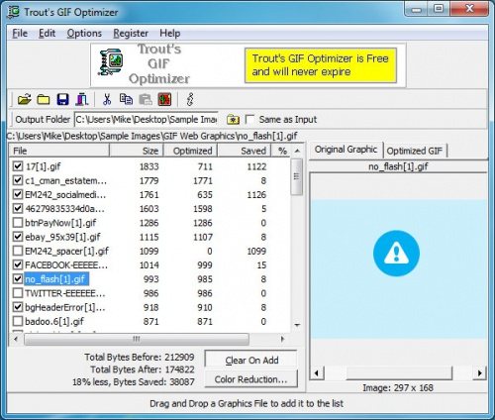
Task: Click the scissors cut icon
Action: point(107,99)
